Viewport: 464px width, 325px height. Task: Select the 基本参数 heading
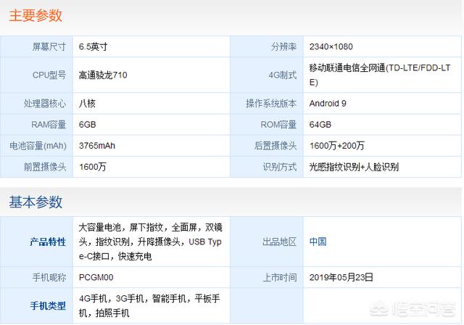(36, 202)
